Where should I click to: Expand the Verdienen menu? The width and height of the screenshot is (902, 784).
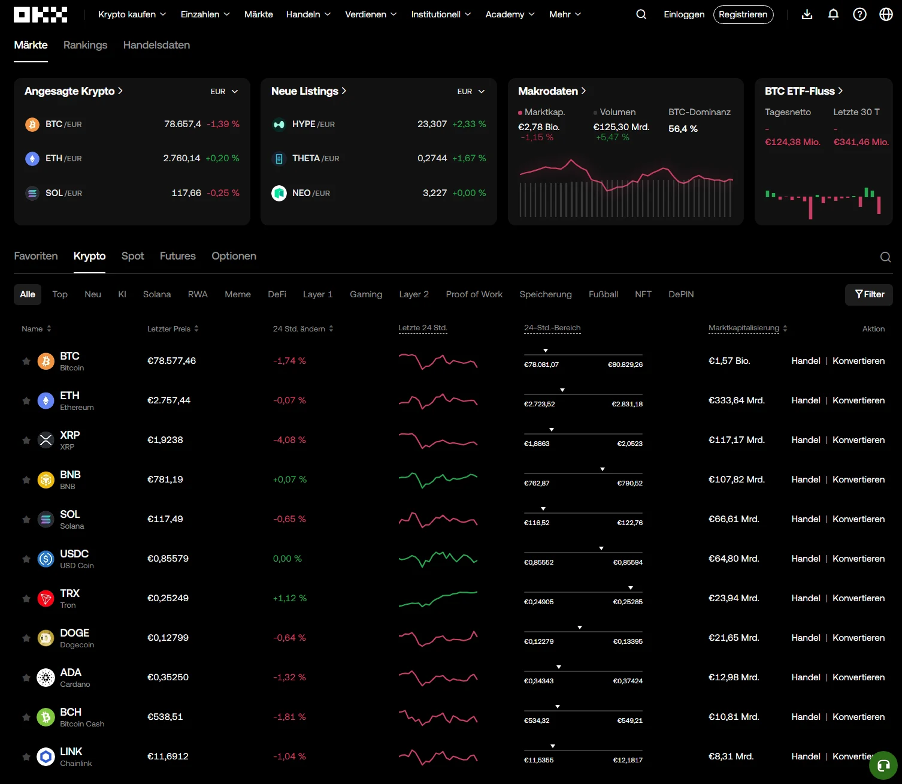tap(371, 14)
